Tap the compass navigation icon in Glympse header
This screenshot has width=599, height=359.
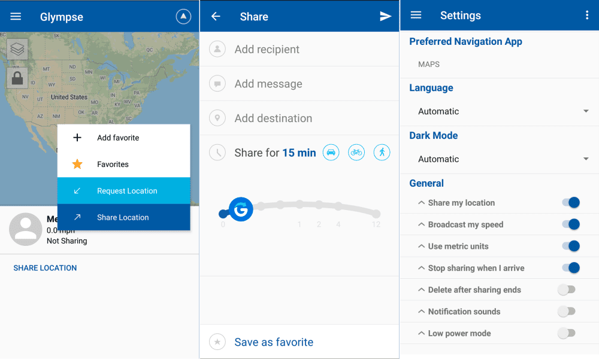tap(183, 17)
